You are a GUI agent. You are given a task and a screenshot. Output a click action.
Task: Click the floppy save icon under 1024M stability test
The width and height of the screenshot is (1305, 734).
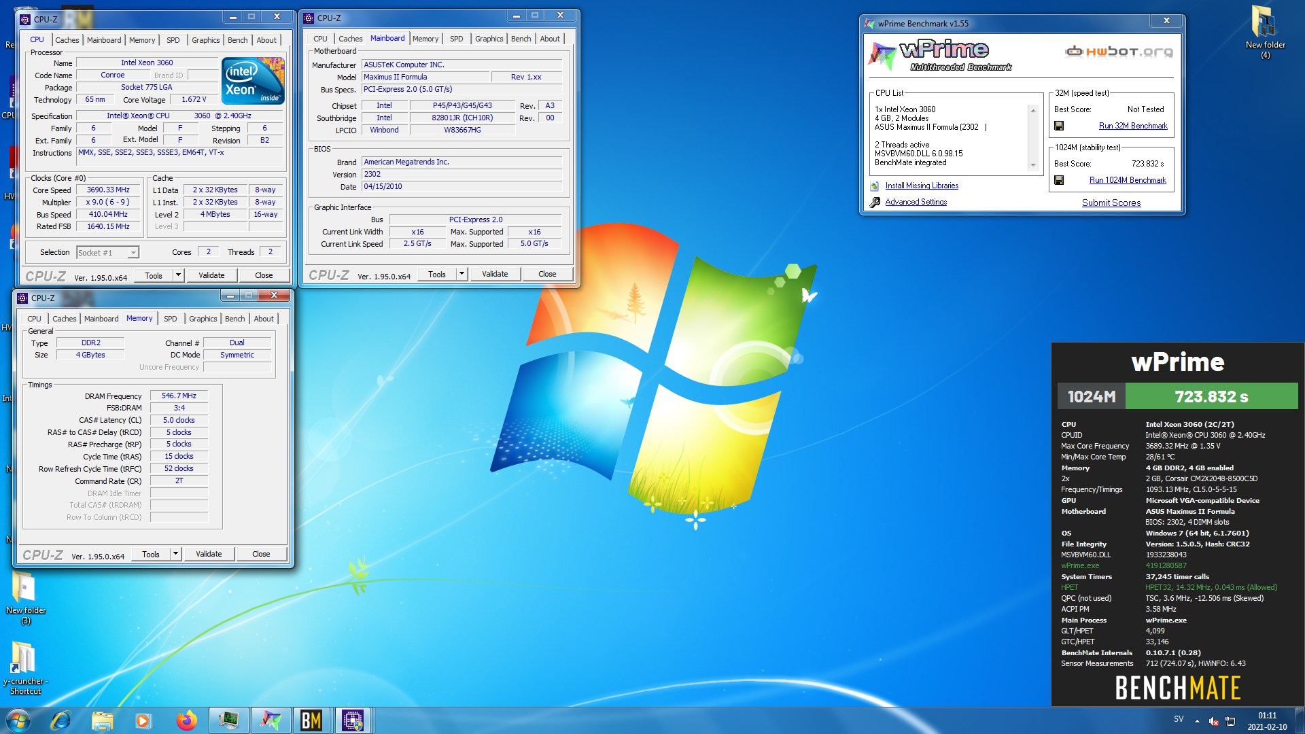(x=1058, y=180)
